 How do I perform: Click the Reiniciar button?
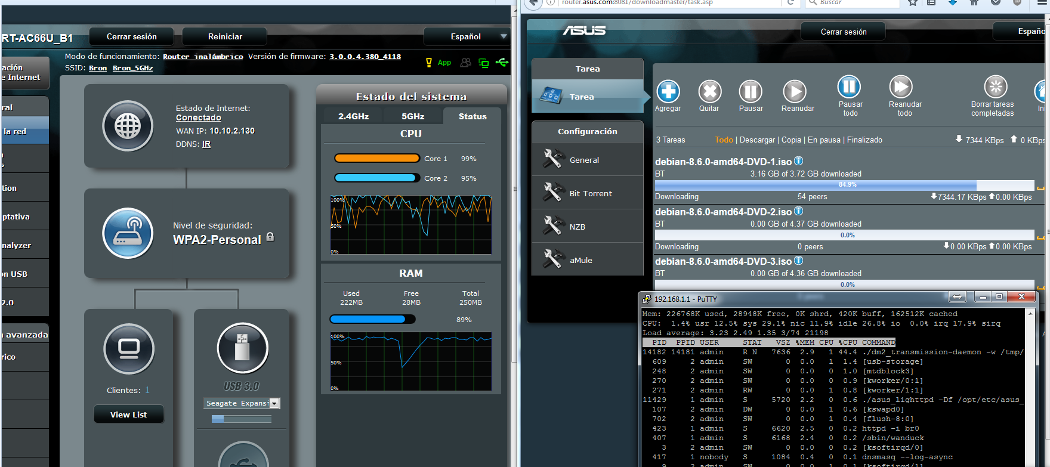pyautogui.click(x=225, y=36)
